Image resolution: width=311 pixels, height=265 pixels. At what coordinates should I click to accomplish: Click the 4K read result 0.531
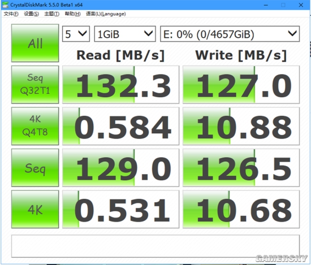pyautogui.click(x=121, y=209)
